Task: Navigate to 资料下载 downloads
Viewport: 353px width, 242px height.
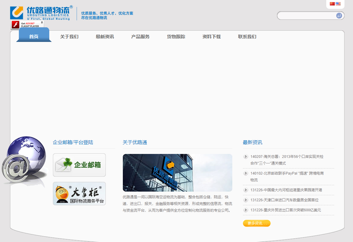Action: [x=212, y=37]
